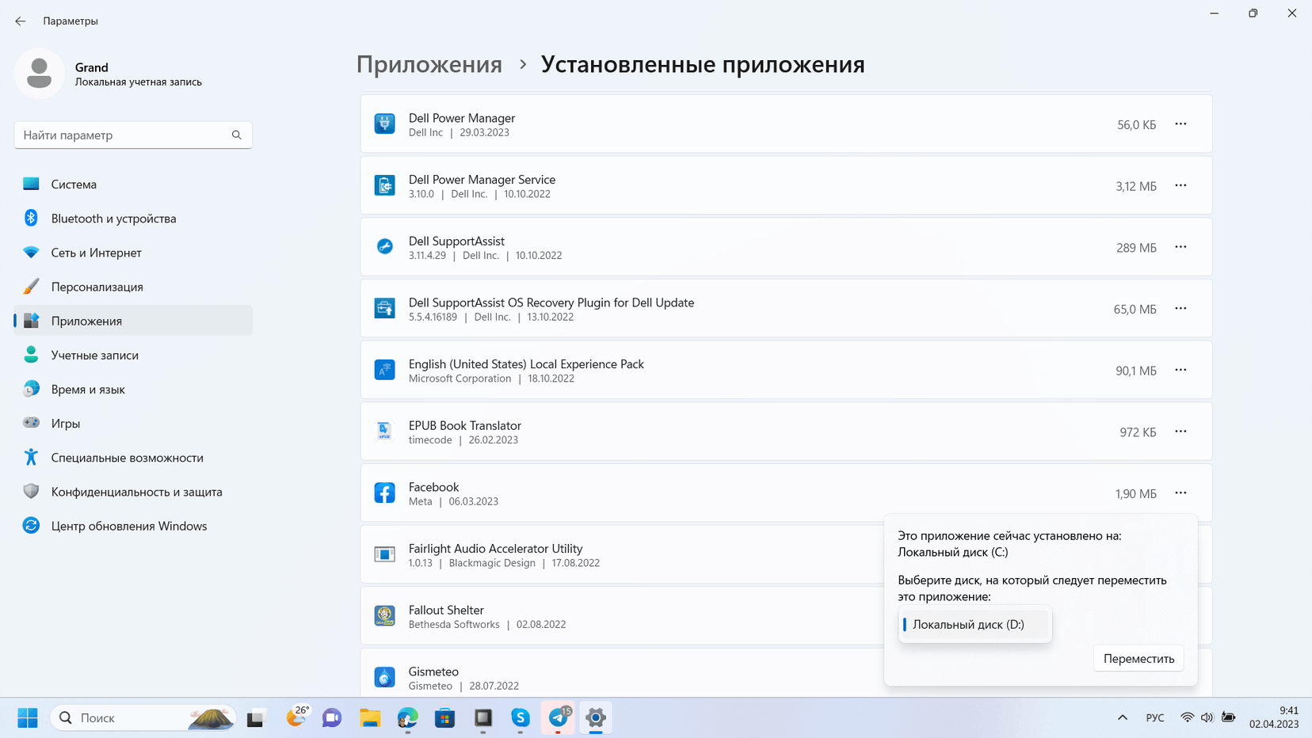Click 972 КБ size of EPUB Book Translator
The height and width of the screenshot is (738, 1312).
(x=1138, y=432)
